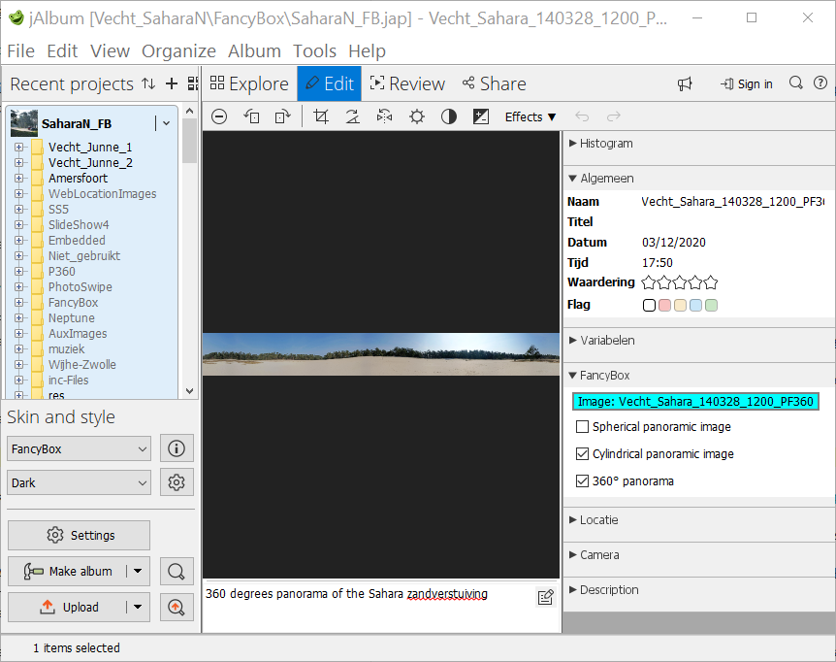Rotate the image right
This screenshot has width=836, height=662.
(282, 116)
